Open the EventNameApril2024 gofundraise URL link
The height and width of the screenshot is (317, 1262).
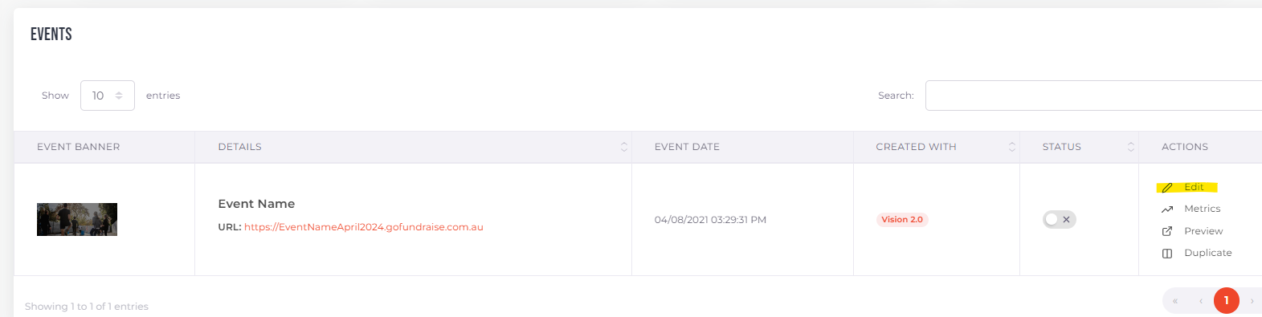coord(364,227)
